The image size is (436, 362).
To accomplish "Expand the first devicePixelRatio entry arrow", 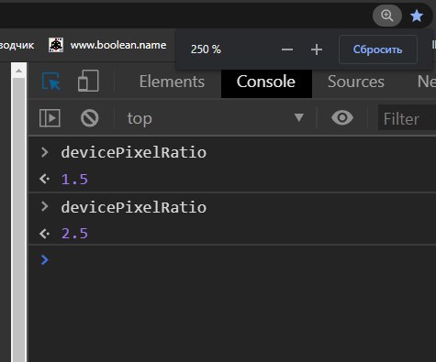I will click(45, 152).
